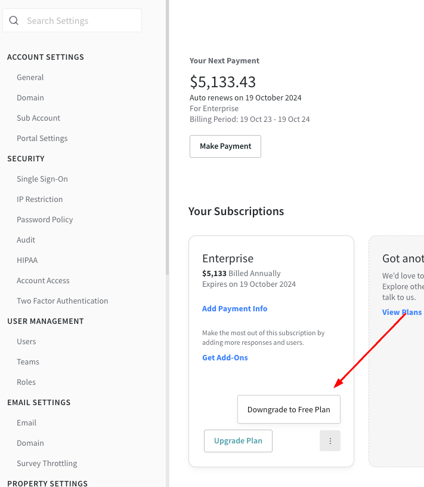This screenshot has height=487, width=424.
Task: Type in the Search Settings field
Action: coord(81,21)
